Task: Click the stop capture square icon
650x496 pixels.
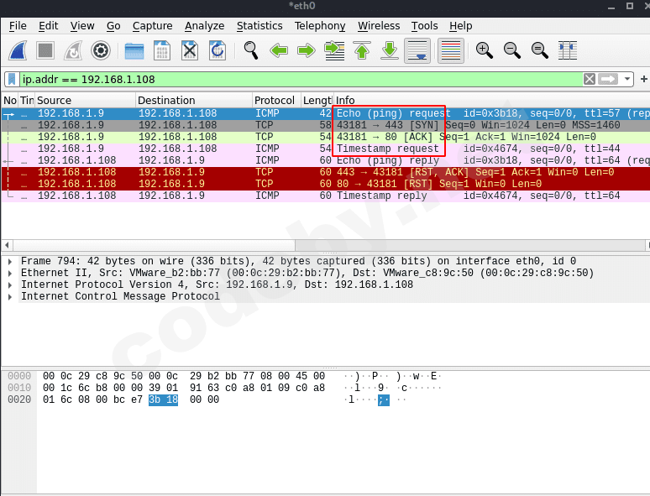Action: (x=46, y=50)
